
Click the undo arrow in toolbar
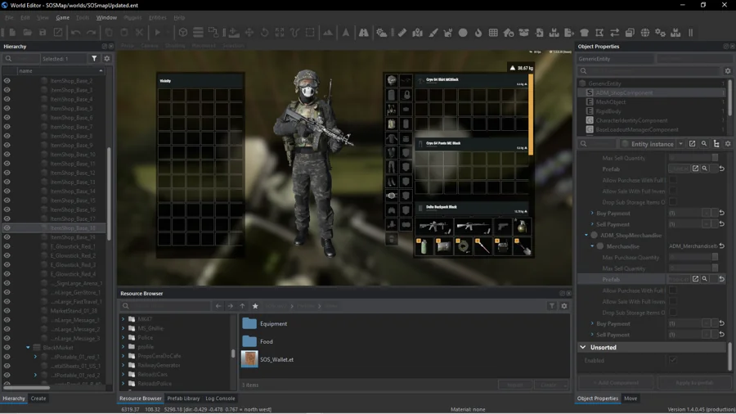click(75, 33)
